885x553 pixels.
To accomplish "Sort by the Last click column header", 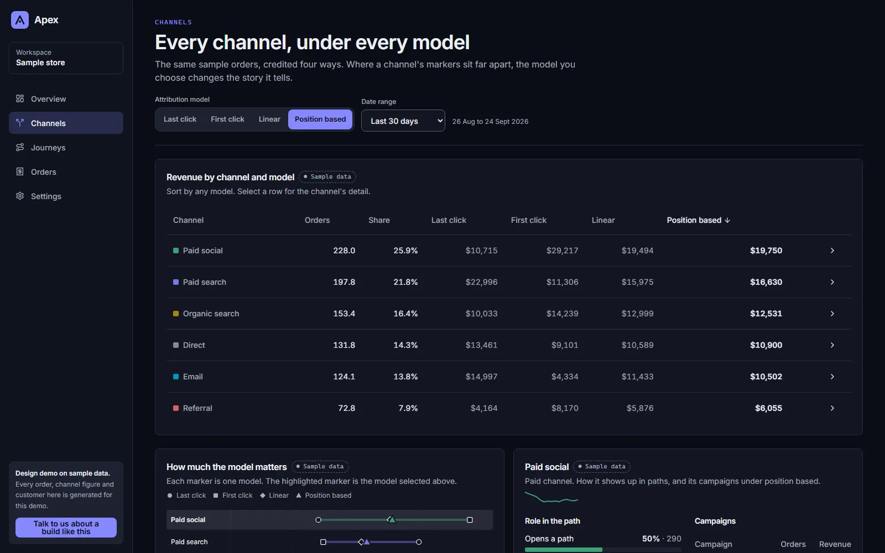I will tap(449, 220).
